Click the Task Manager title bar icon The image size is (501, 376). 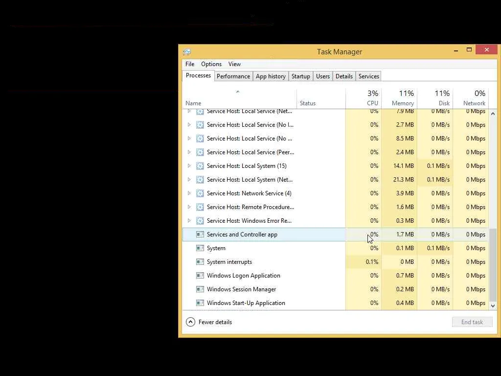pyautogui.click(x=187, y=52)
